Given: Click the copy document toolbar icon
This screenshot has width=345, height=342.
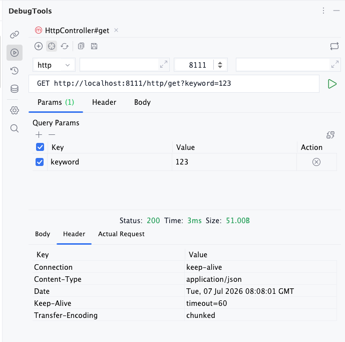Looking at the screenshot, I should click(81, 46).
